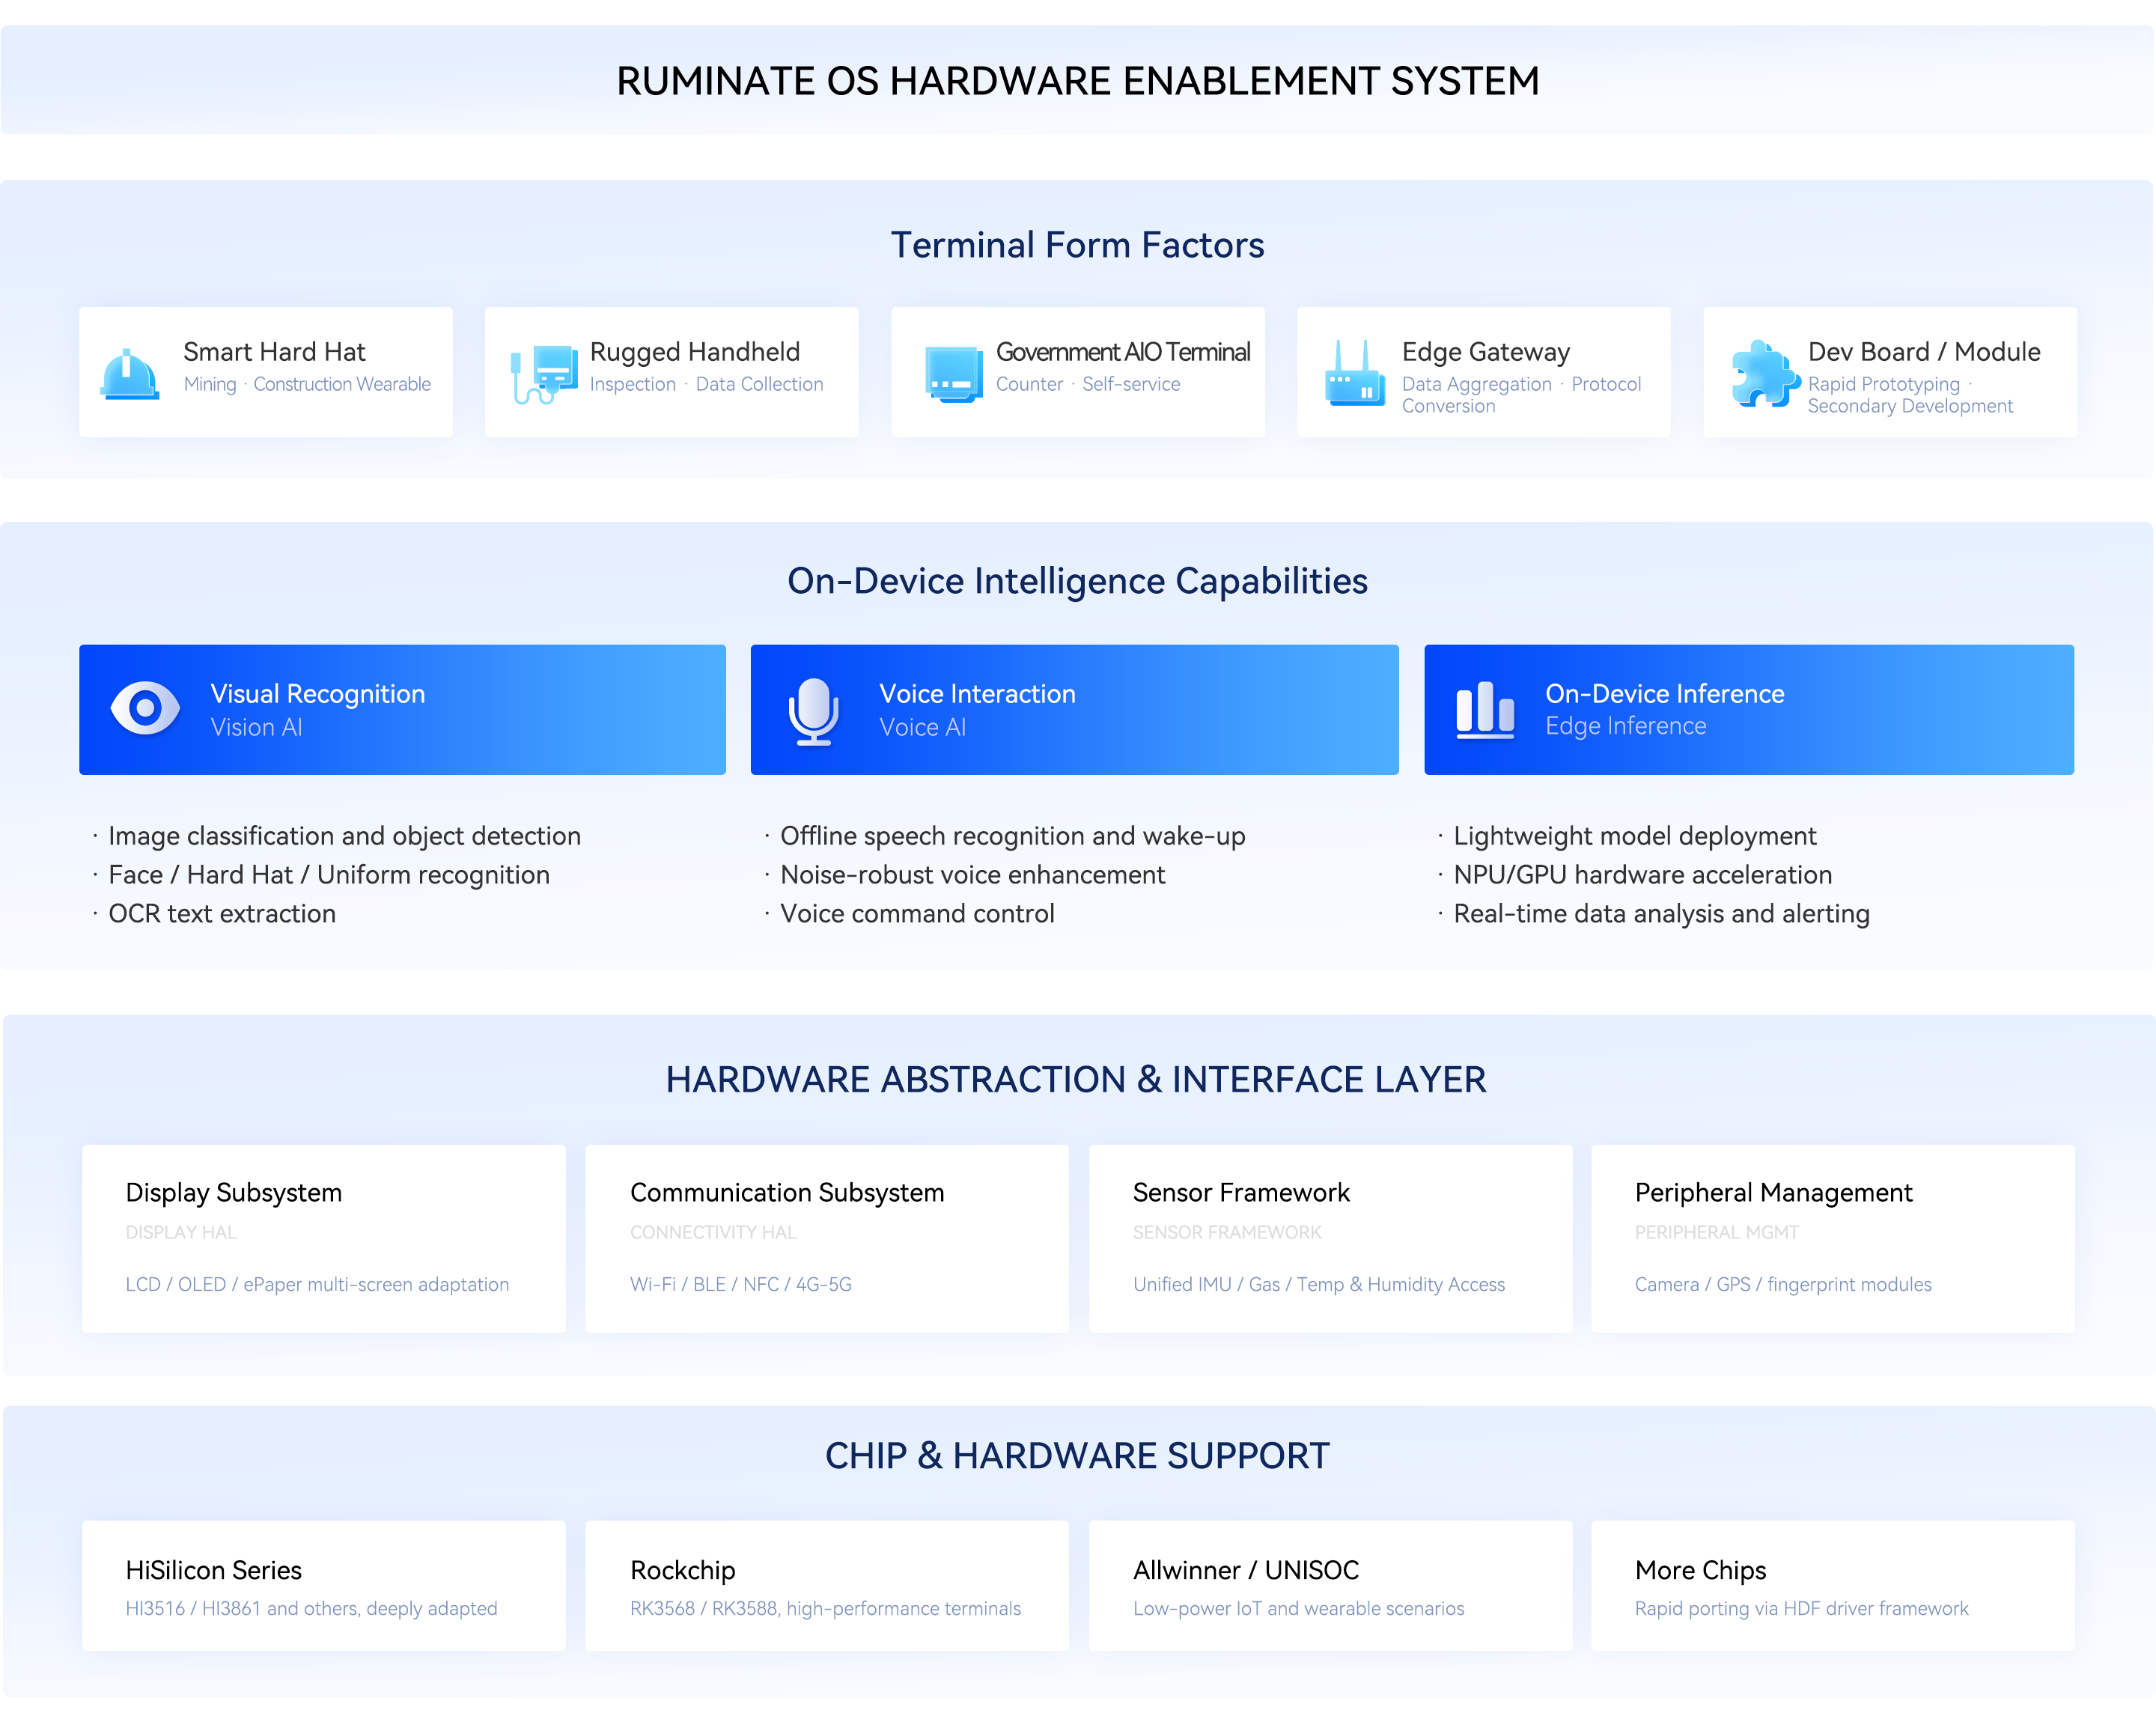Select the Visual Recognition banner
2156x1722 pixels.
pos(402,710)
